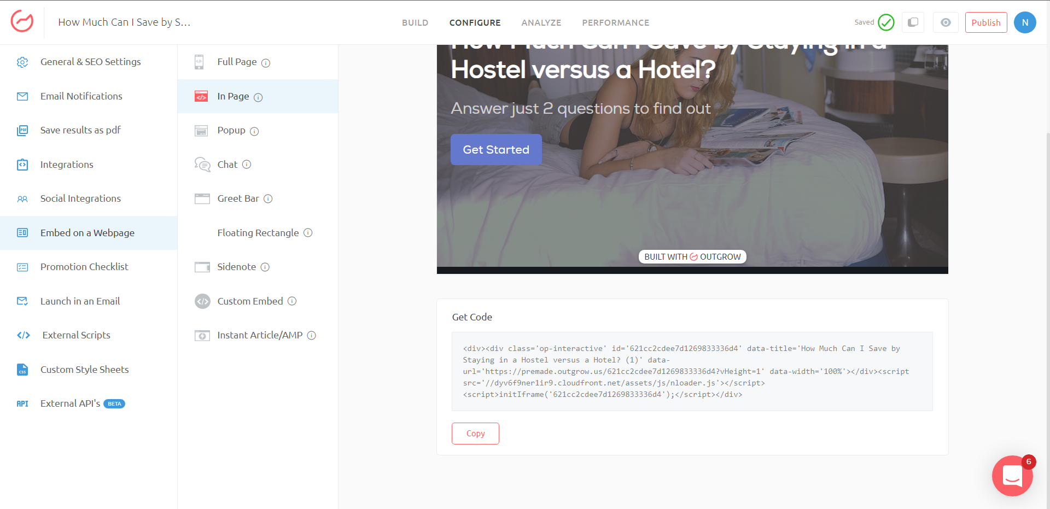This screenshot has height=509, width=1050.
Task: Click the External API's icon
Action: pyautogui.click(x=22, y=404)
